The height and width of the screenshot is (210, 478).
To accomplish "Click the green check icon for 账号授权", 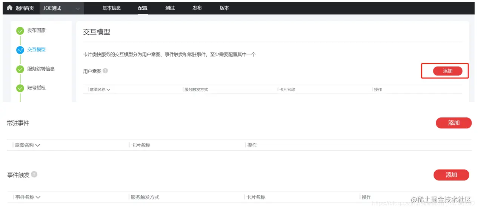I will [20, 88].
